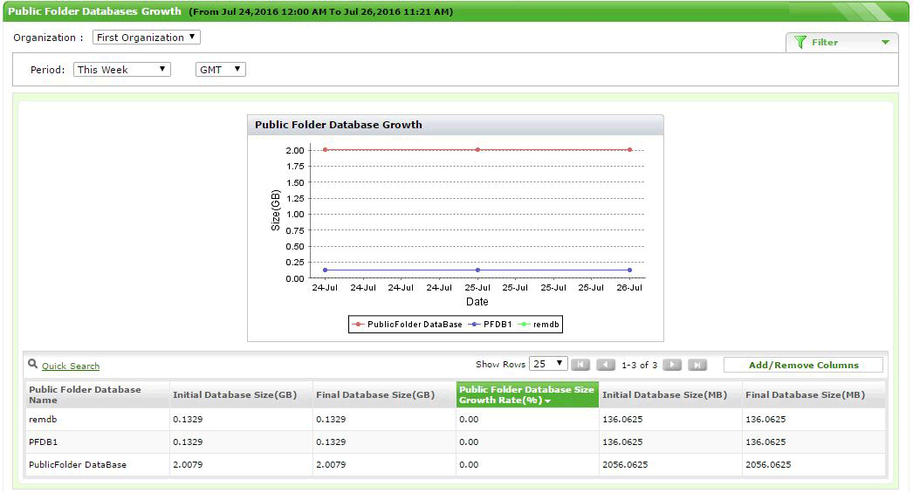
Task: Click PFDB1's 0.00 growth rate cell
Action: (x=527, y=442)
